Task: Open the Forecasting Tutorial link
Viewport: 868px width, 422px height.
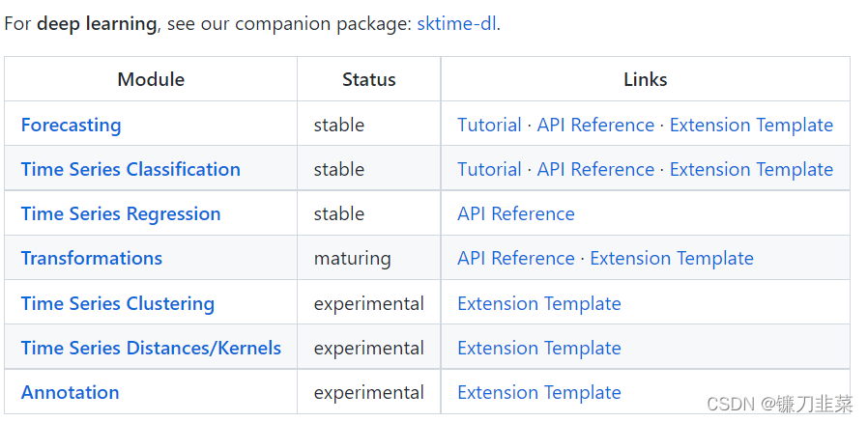Action: (489, 125)
